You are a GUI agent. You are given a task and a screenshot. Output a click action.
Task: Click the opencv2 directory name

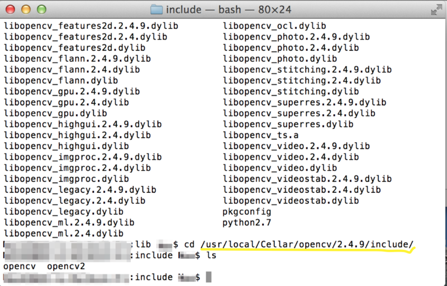(x=66, y=266)
